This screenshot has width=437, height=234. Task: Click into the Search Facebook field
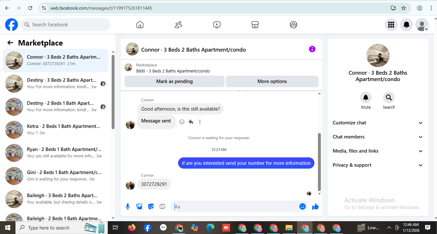click(x=65, y=25)
